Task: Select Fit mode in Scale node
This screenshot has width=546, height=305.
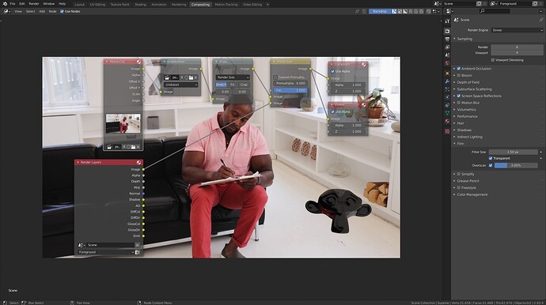Action: click(x=233, y=85)
